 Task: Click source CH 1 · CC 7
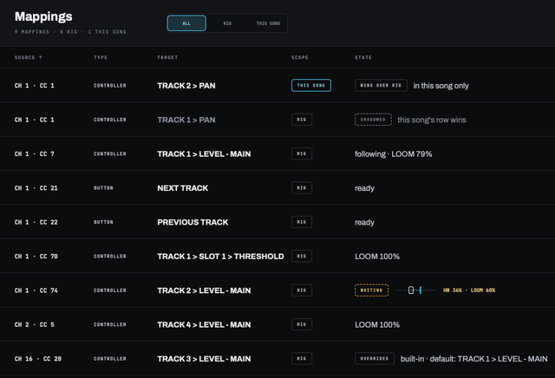(35, 154)
